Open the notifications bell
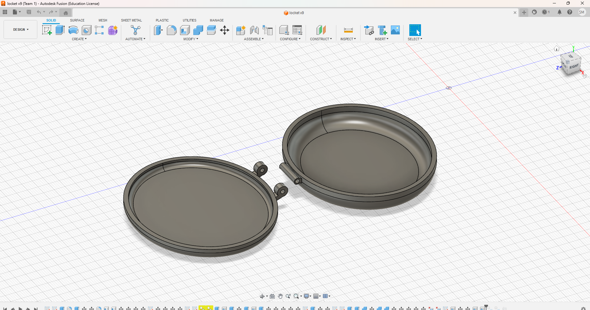The width and height of the screenshot is (590, 310). (559, 12)
